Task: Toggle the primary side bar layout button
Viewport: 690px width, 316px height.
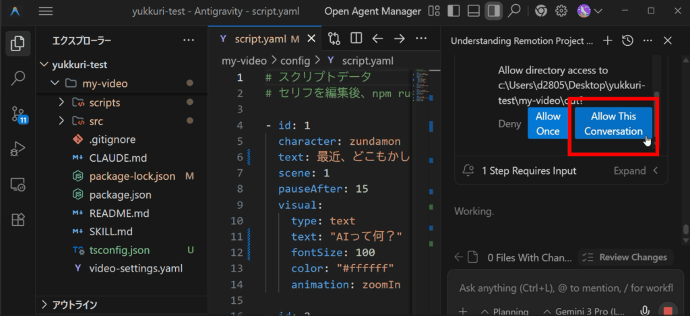Action: tap(454, 11)
